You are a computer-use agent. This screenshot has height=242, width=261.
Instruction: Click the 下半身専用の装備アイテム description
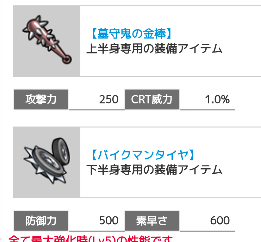point(154,170)
